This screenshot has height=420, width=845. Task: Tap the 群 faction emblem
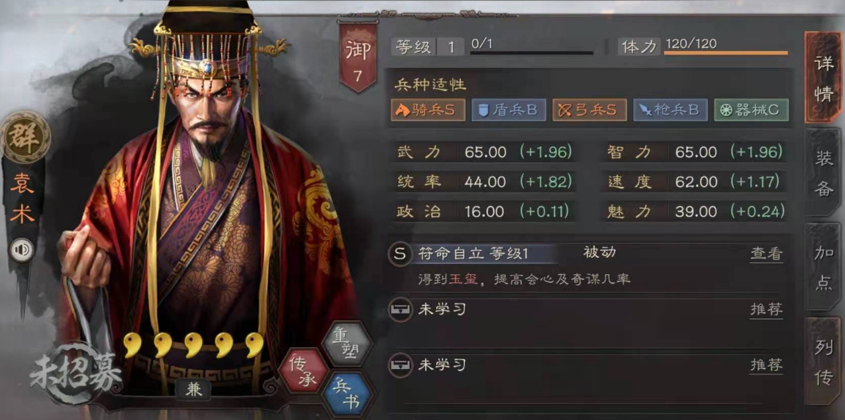(x=25, y=137)
